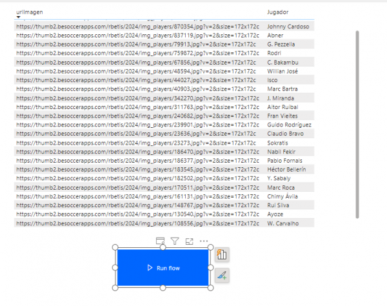Open the filter icon above the button visual
The width and height of the screenshot is (387, 306).
(x=175, y=241)
